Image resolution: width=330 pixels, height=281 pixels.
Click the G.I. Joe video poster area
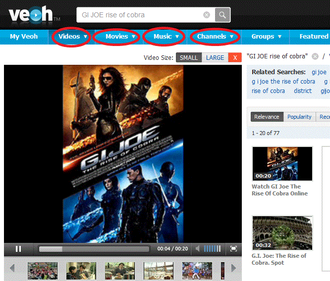pos(123,154)
